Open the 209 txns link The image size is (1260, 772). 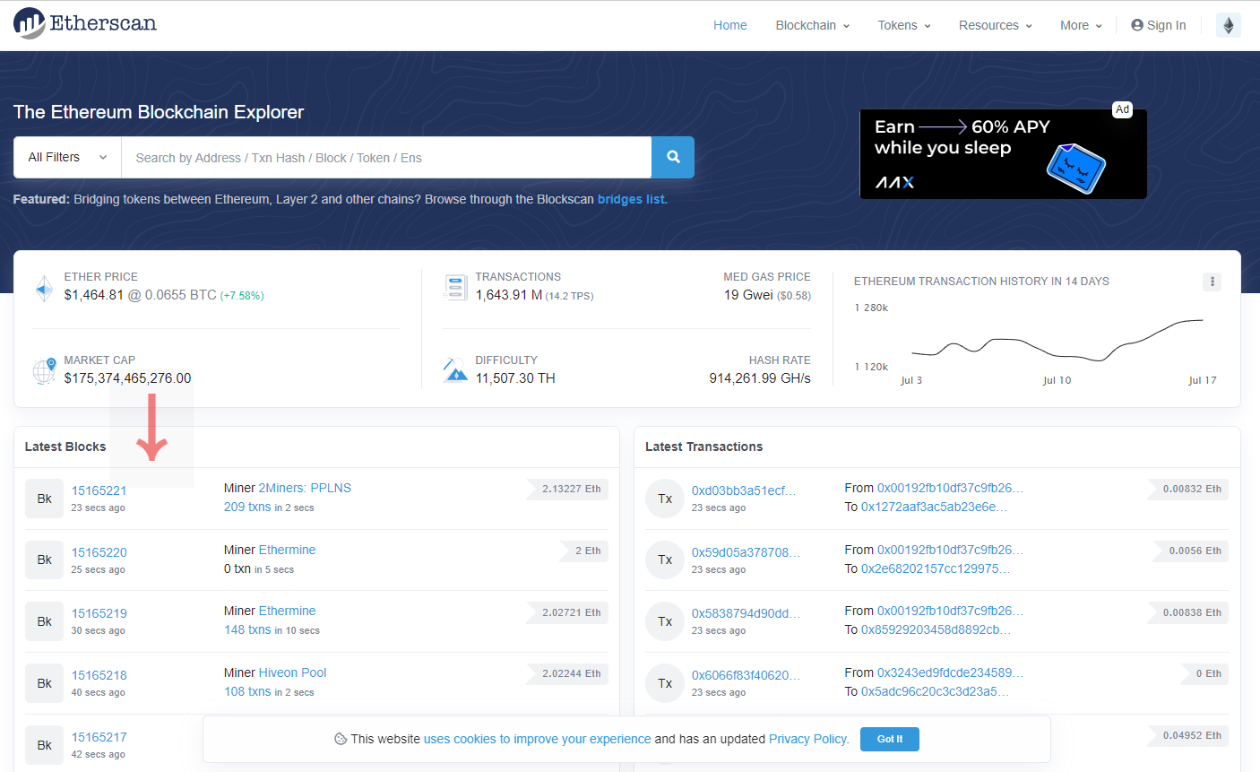[x=247, y=507]
